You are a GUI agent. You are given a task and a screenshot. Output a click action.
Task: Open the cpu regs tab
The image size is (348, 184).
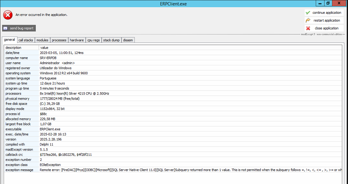click(94, 40)
